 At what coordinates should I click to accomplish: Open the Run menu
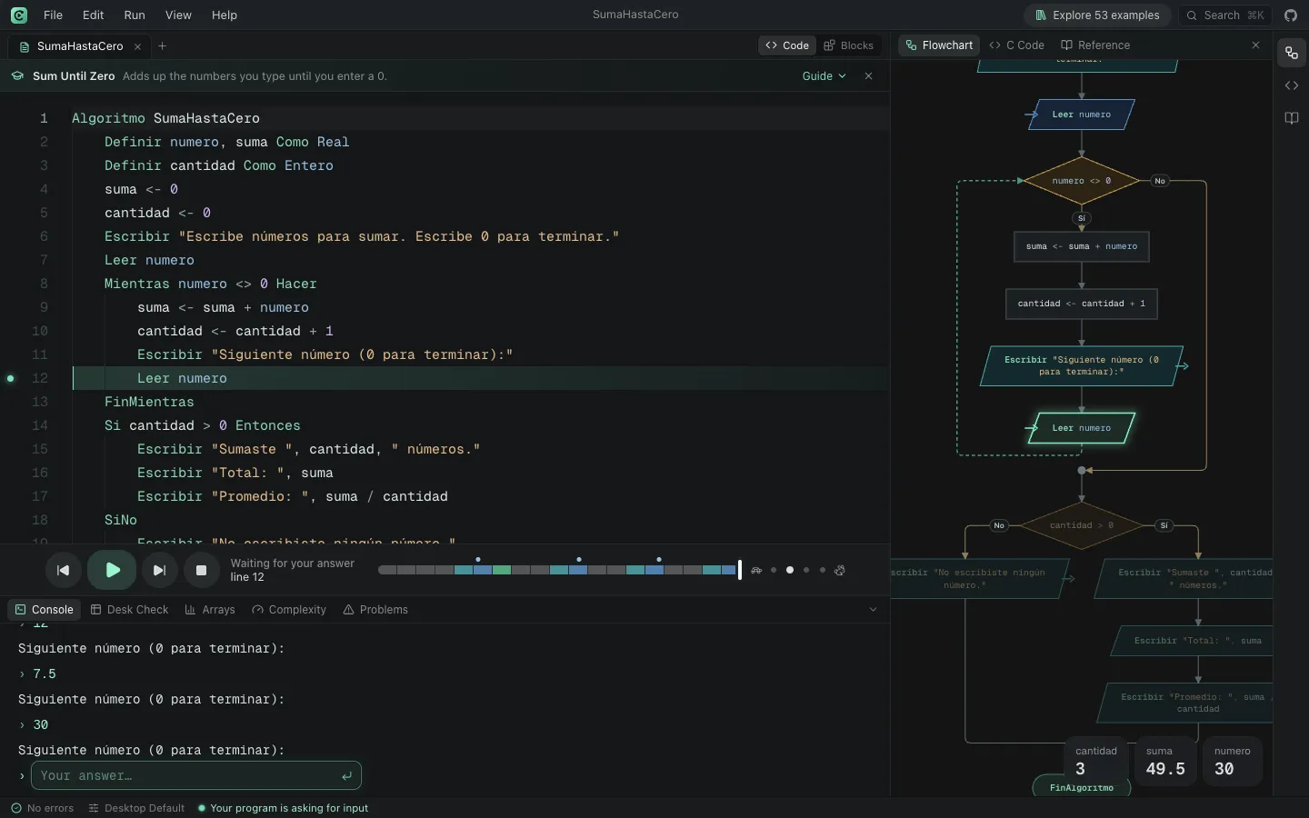tap(135, 15)
